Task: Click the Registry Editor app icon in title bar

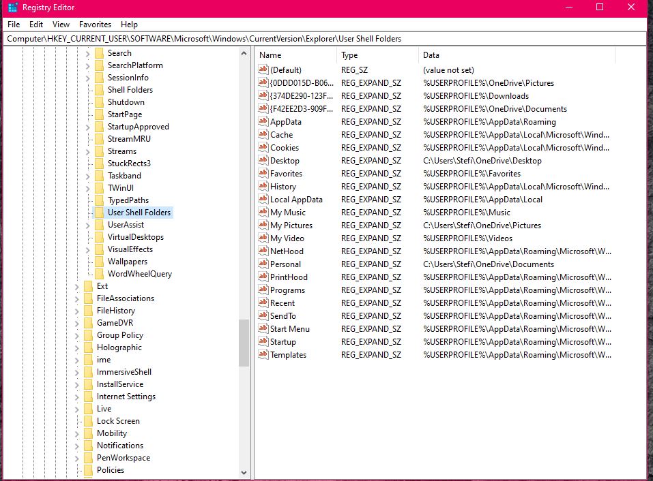Action: tap(13, 7)
